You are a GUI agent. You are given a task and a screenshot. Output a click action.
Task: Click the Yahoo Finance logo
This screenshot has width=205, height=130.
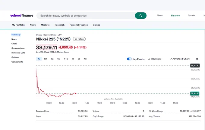(x=22, y=15)
